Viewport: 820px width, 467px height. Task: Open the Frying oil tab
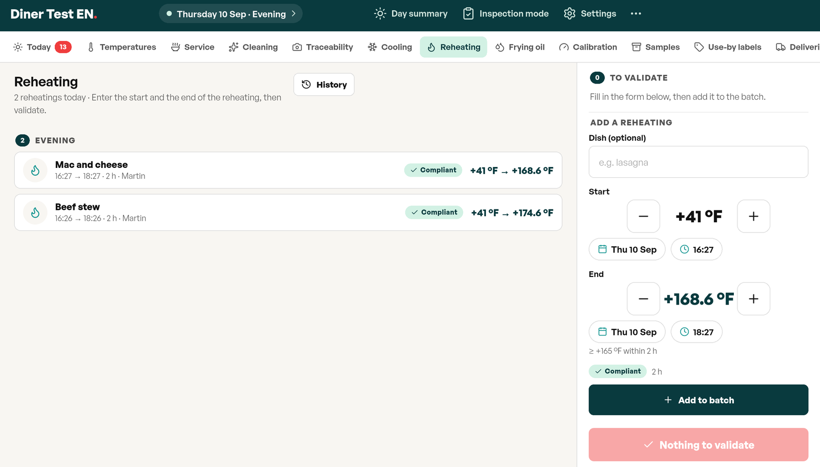[x=520, y=47]
